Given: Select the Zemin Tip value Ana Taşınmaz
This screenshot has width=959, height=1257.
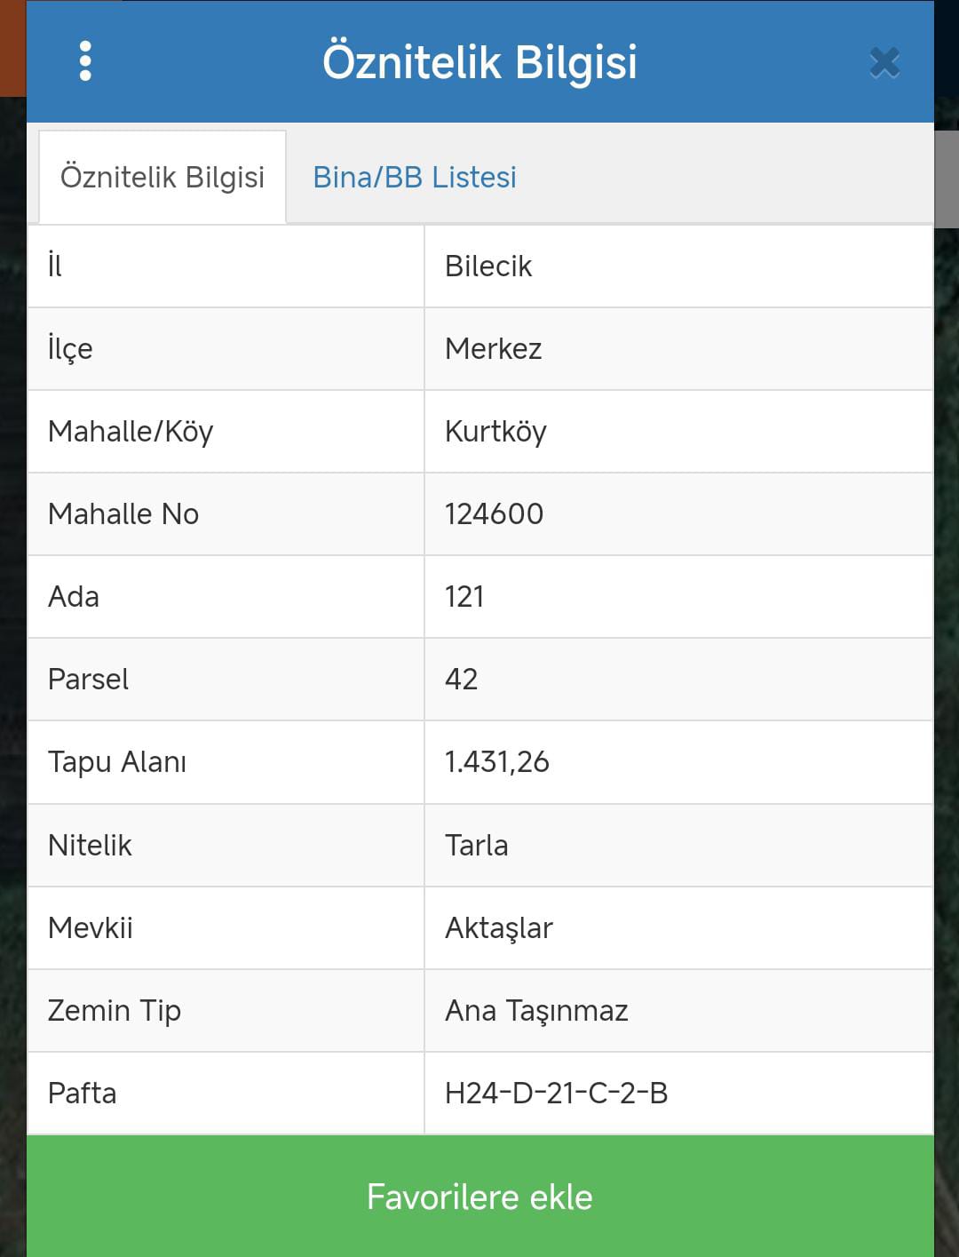Looking at the screenshot, I should point(536,1011).
